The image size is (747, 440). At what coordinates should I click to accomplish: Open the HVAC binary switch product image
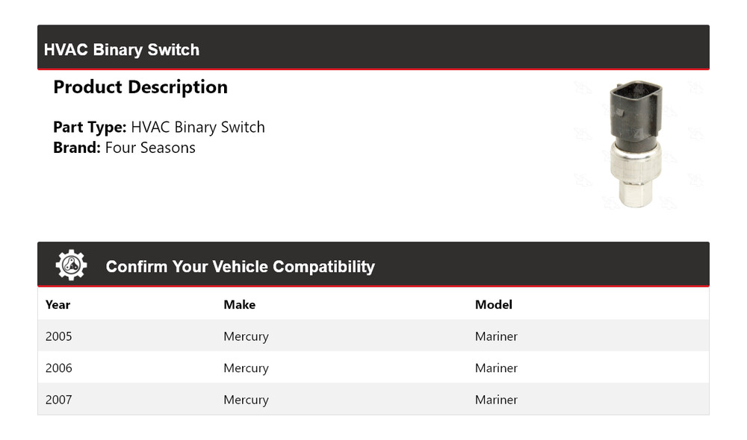point(636,144)
